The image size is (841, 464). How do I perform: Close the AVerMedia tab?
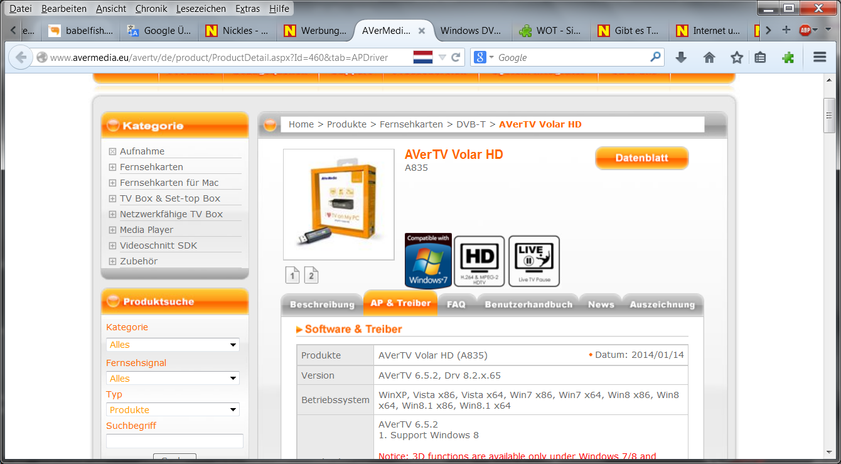[422, 30]
